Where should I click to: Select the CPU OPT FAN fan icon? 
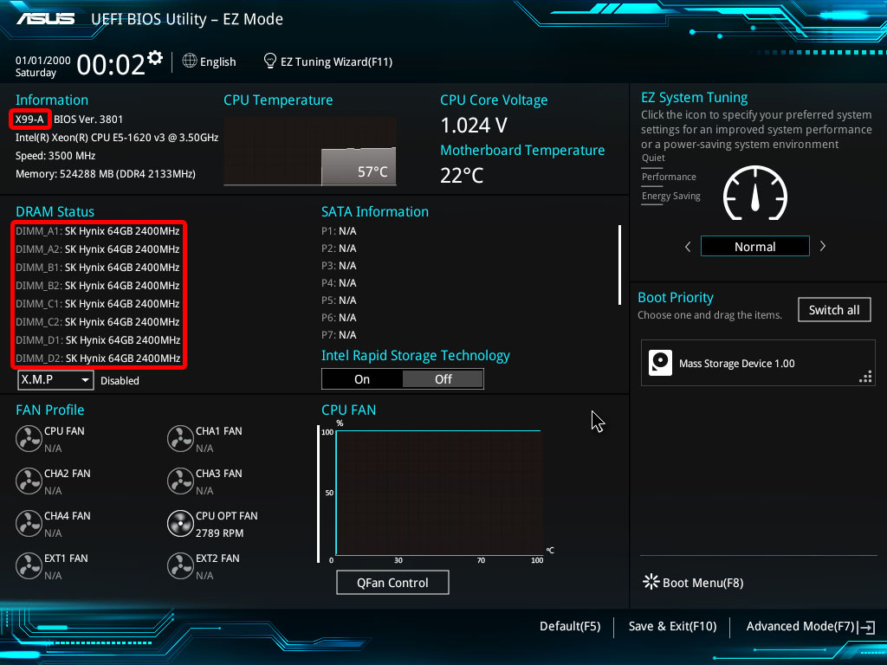180,524
